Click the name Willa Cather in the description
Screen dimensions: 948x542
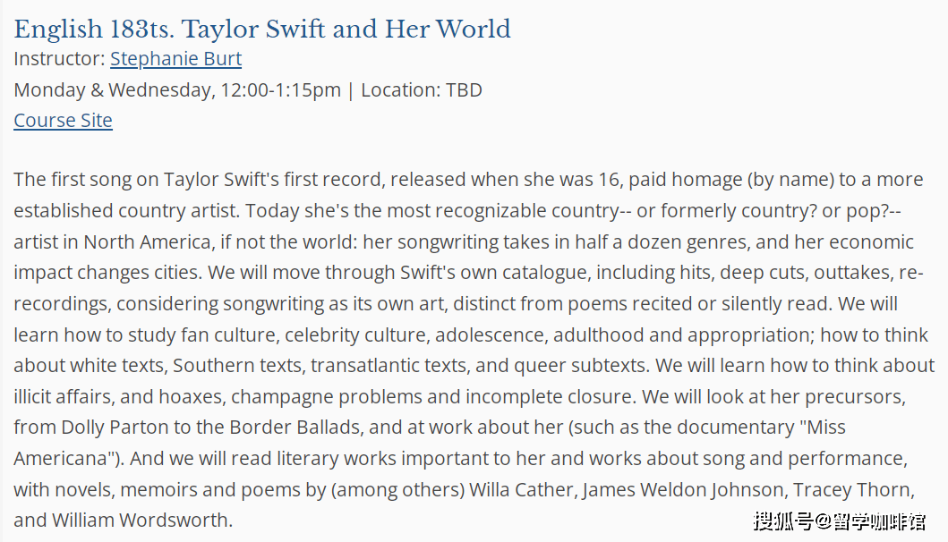[521, 490]
